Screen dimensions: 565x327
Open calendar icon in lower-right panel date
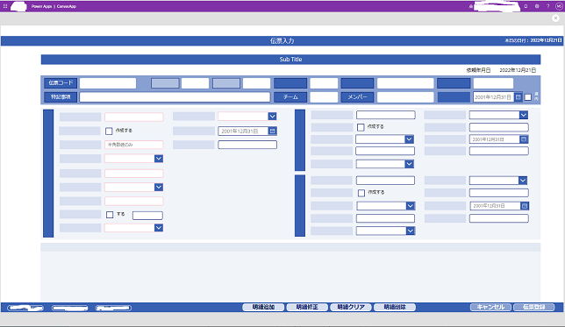[525, 206]
